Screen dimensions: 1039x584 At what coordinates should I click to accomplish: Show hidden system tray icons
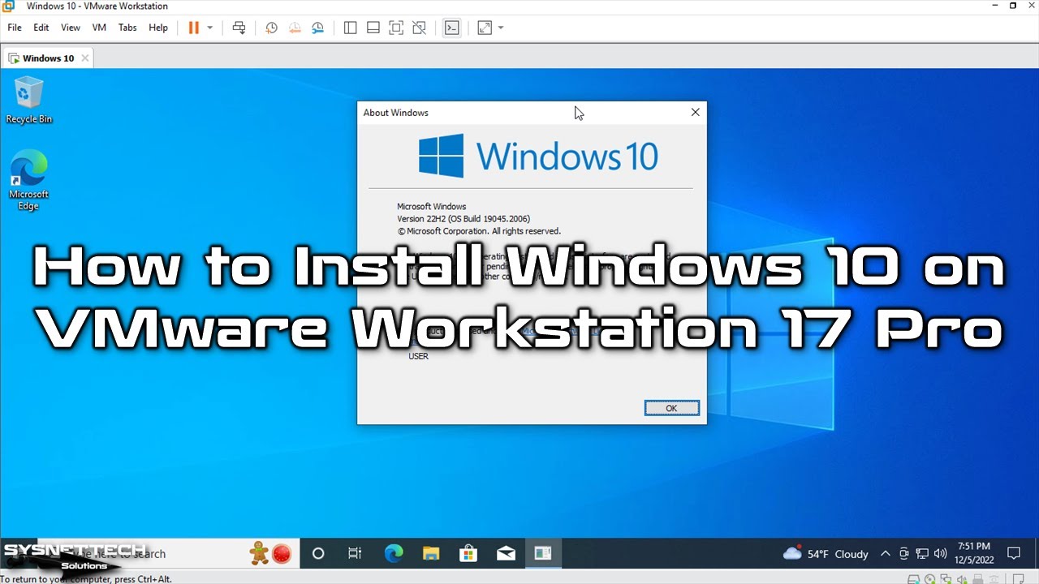click(886, 554)
